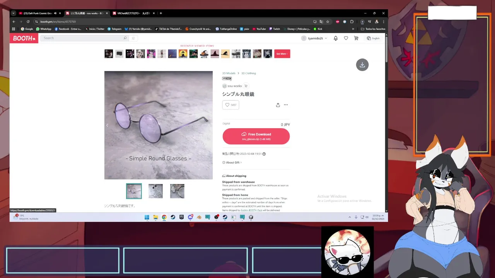
Task: Show previous product image arrow
Action: [x=107, y=125]
